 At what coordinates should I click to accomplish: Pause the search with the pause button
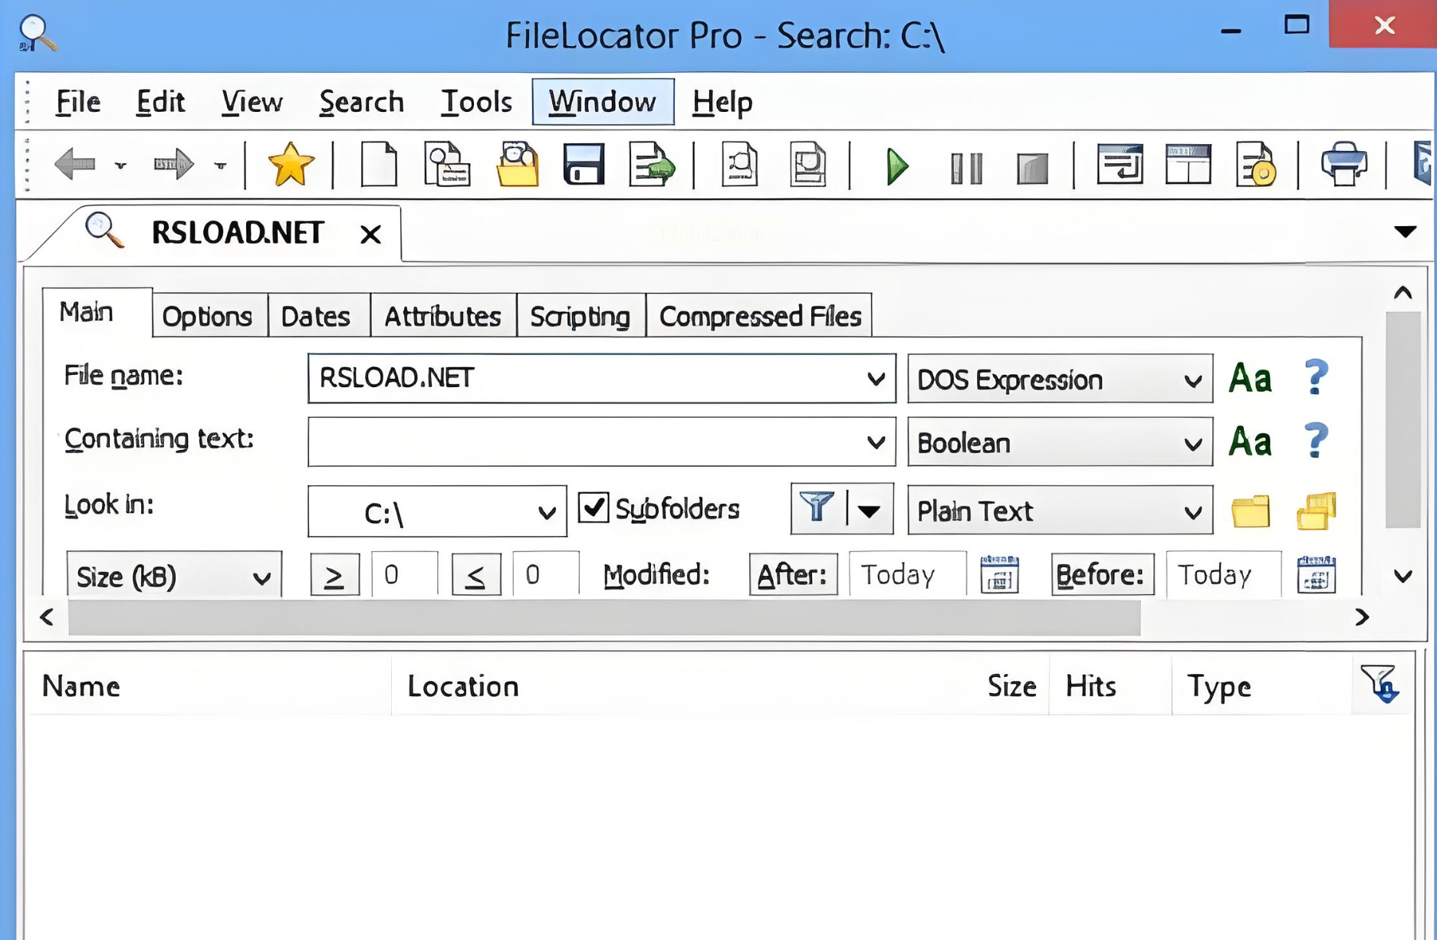pos(966,167)
